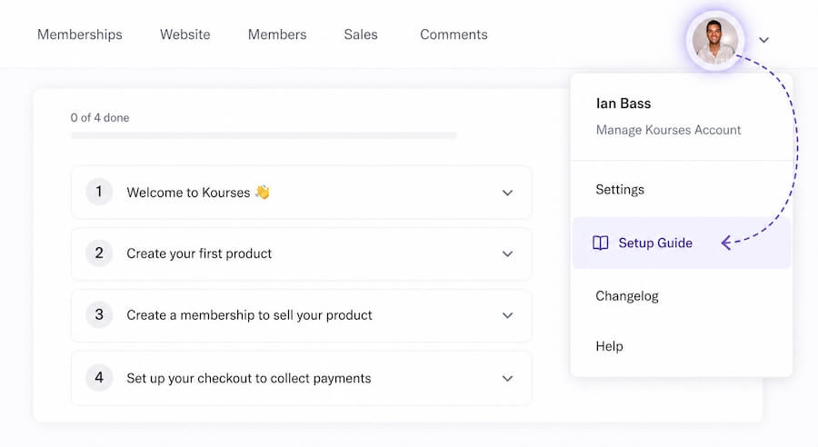
Task: Open account menu via chevron beside avatar
Action: pos(764,40)
